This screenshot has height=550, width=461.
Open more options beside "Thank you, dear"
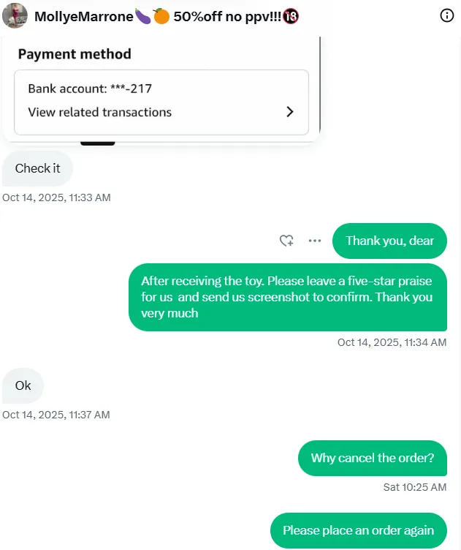point(315,241)
